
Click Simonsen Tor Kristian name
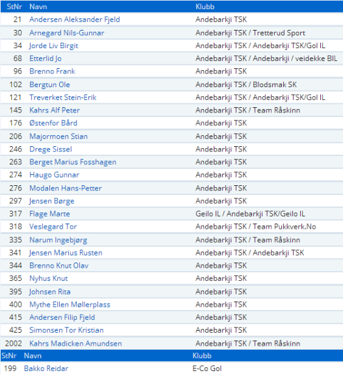(x=66, y=330)
